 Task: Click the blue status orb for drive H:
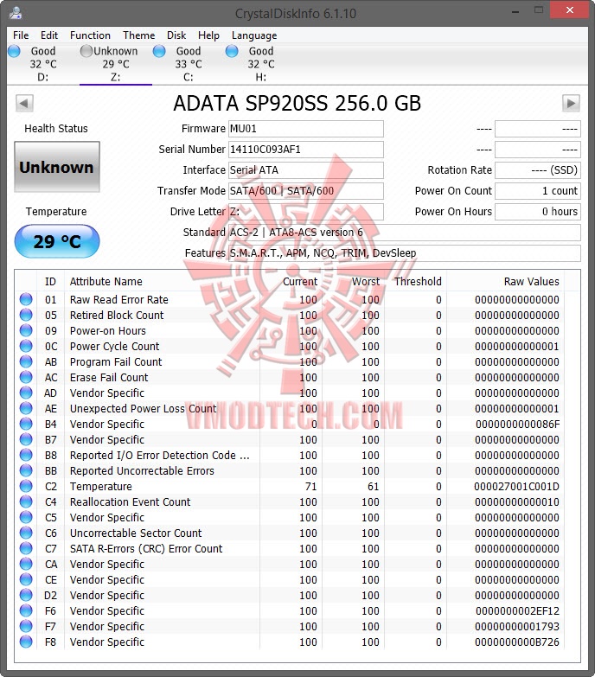pos(232,51)
